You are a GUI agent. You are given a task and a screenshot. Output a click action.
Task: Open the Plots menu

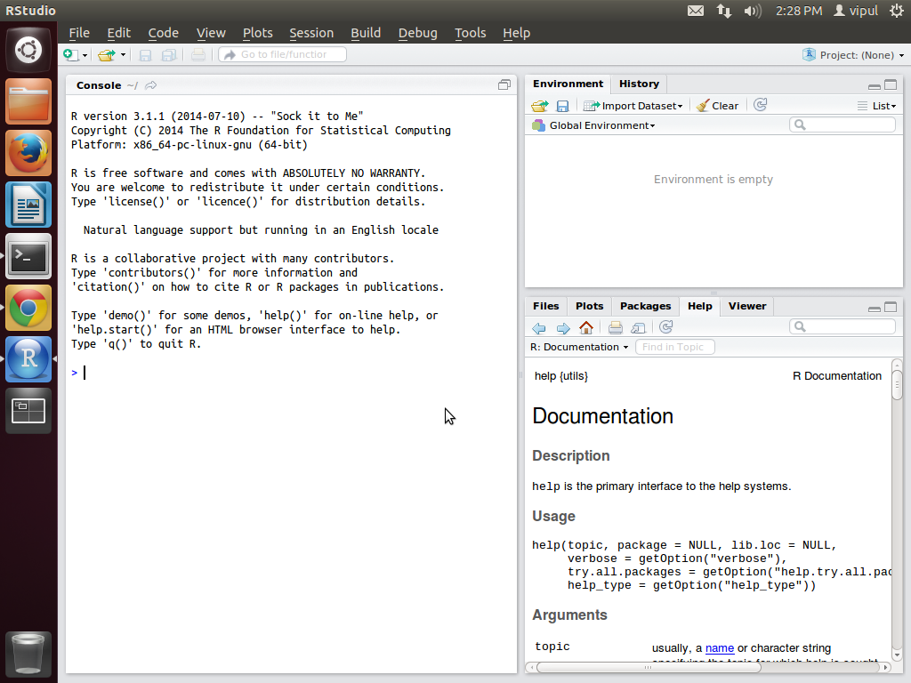tap(257, 33)
